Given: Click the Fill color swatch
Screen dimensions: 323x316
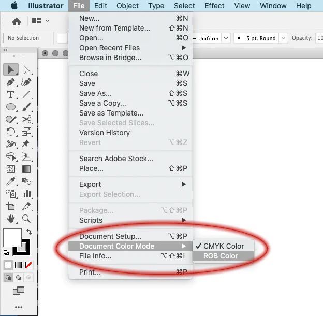Looking at the screenshot, I should point(12,237).
